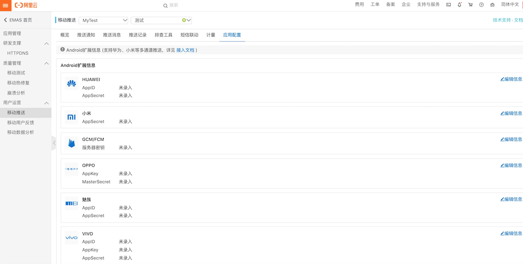
Task: Switch to the 概览 tab
Action: tap(65, 35)
